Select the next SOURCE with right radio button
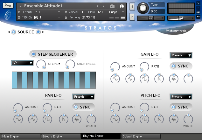The height and width of the screenshot is (140, 202). click(38, 32)
